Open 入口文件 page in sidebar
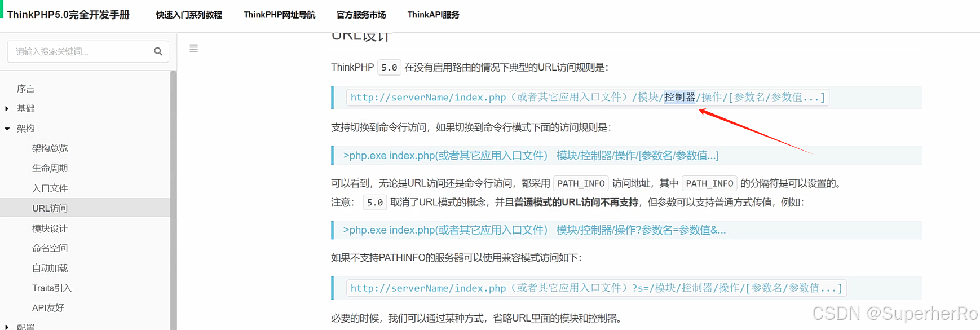Screen dimensions: 980x330 (50, 188)
